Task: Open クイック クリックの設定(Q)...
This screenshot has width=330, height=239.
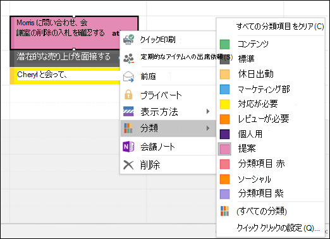Action: [x=278, y=228]
